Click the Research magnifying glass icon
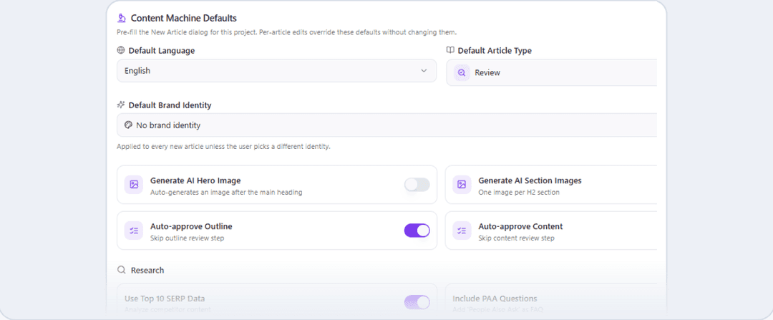The width and height of the screenshot is (773, 320). point(121,270)
